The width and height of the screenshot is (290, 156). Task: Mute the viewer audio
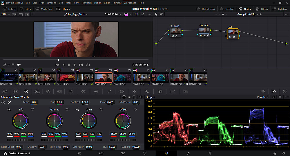tap(19, 65)
